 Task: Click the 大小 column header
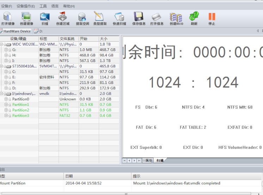click(109, 39)
